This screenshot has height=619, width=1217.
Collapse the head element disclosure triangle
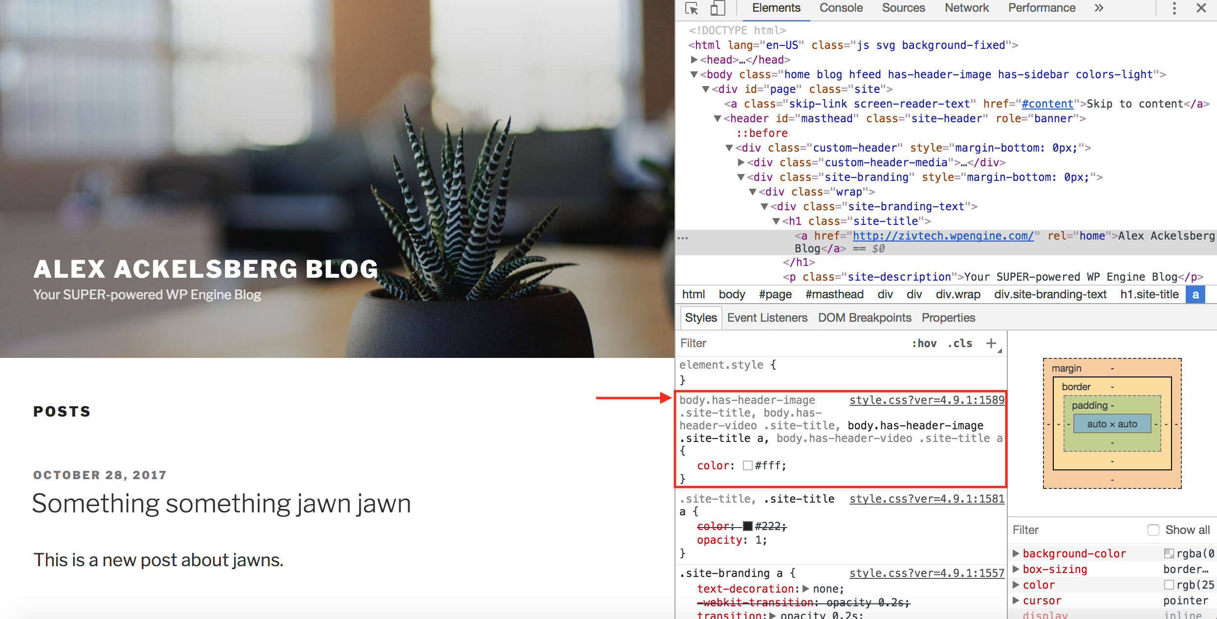(695, 59)
